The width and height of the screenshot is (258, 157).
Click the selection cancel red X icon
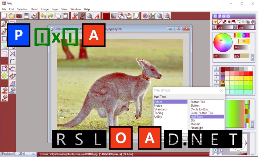4,68
